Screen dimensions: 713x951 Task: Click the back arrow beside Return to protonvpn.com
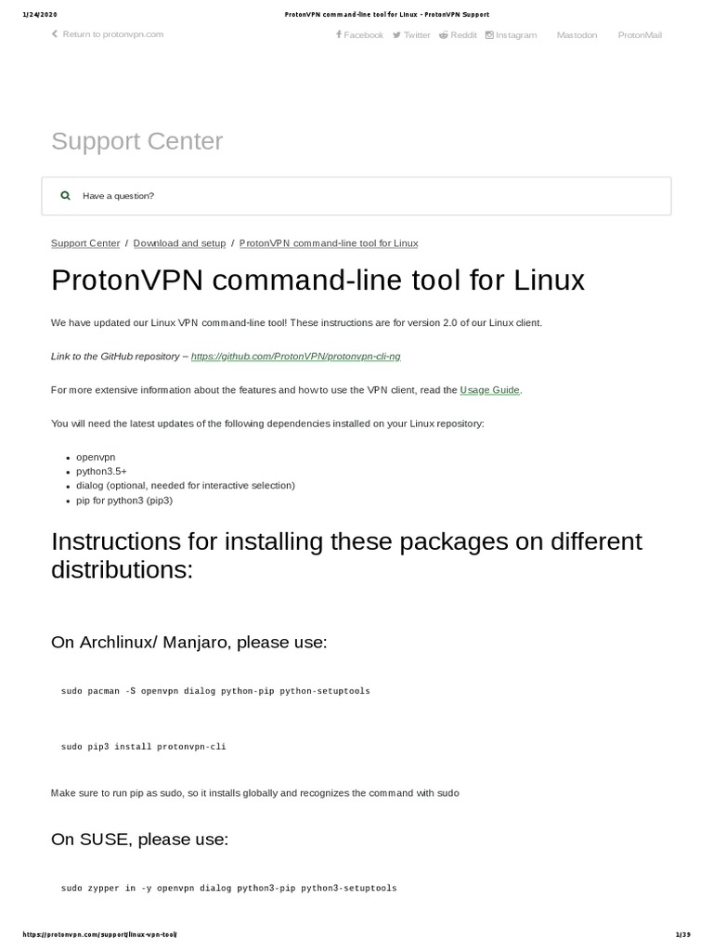55,34
